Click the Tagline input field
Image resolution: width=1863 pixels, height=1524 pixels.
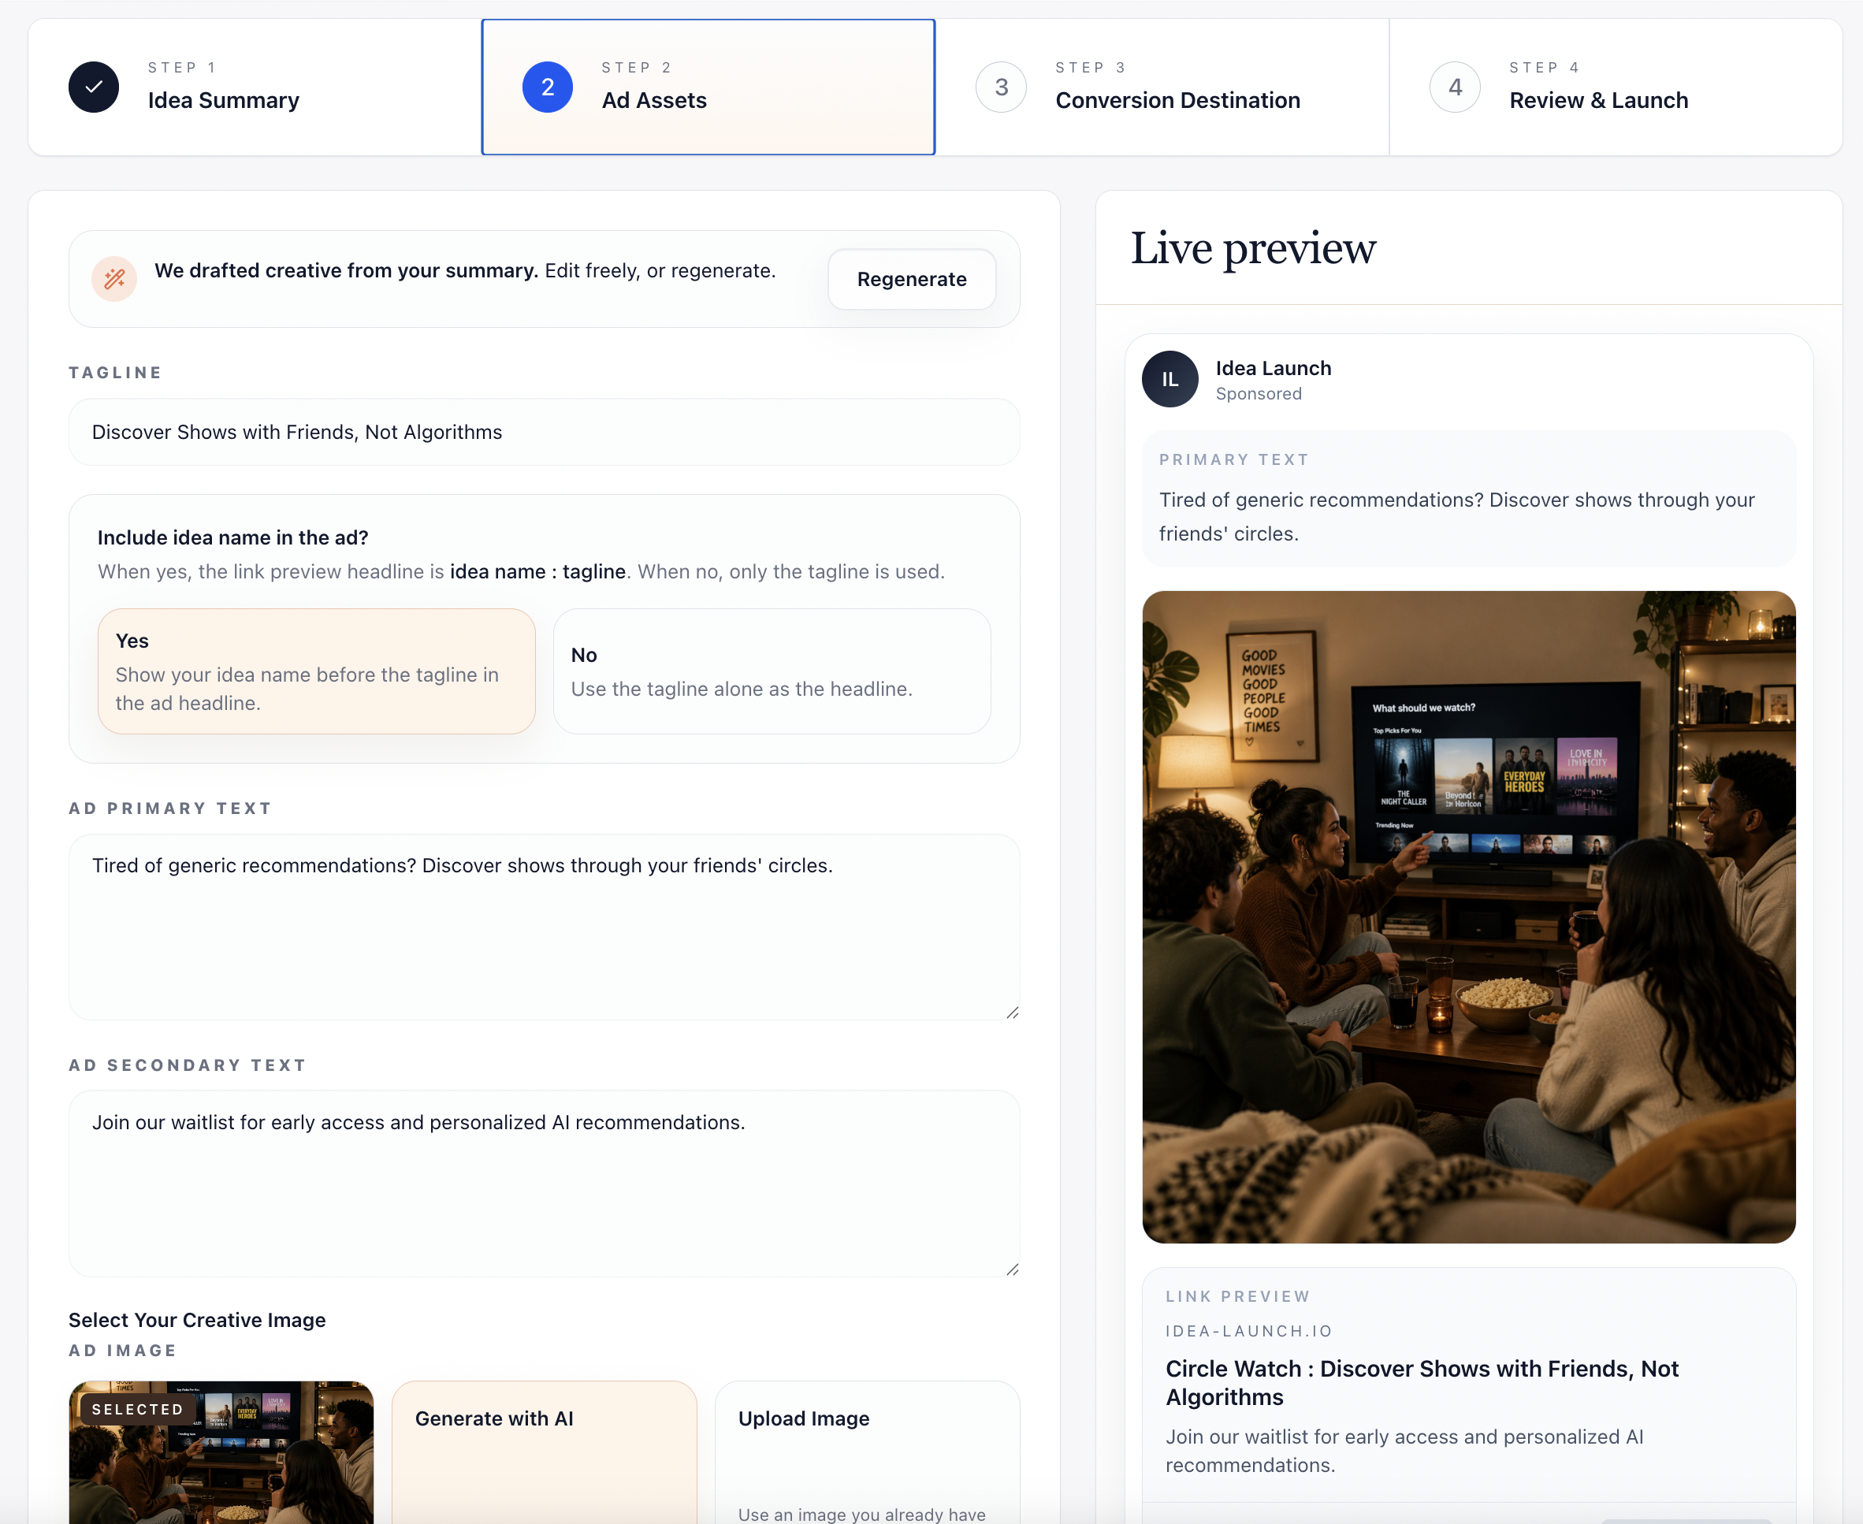(545, 432)
